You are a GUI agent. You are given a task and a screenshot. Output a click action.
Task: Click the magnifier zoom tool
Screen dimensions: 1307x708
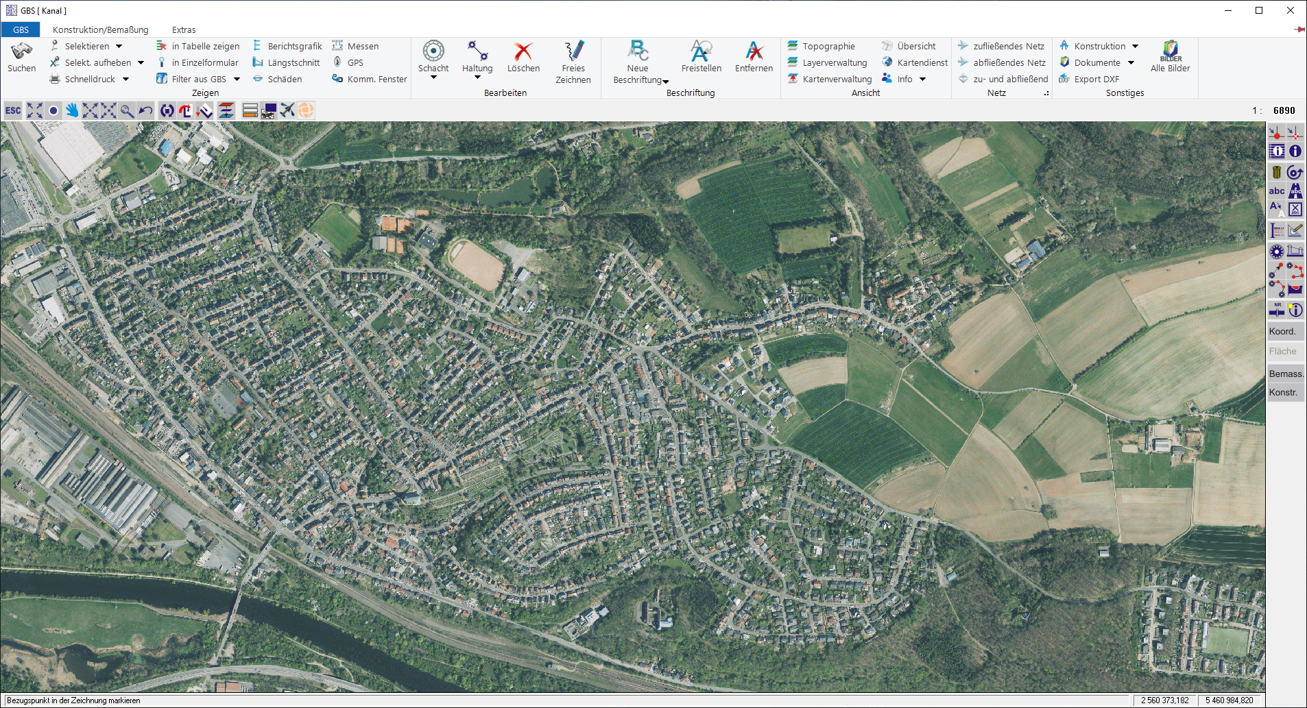click(x=127, y=110)
